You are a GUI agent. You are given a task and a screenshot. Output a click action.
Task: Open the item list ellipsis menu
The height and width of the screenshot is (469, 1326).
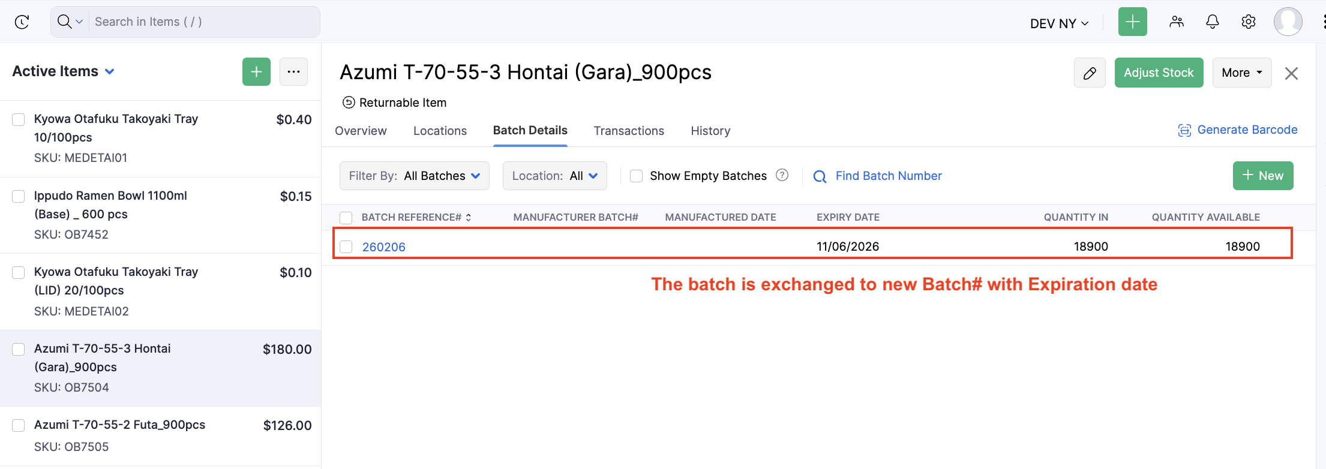pyautogui.click(x=293, y=72)
